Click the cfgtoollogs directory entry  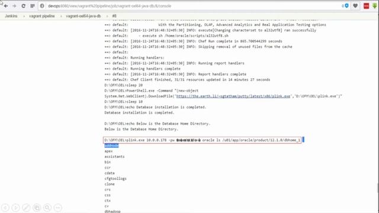(x=115, y=179)
